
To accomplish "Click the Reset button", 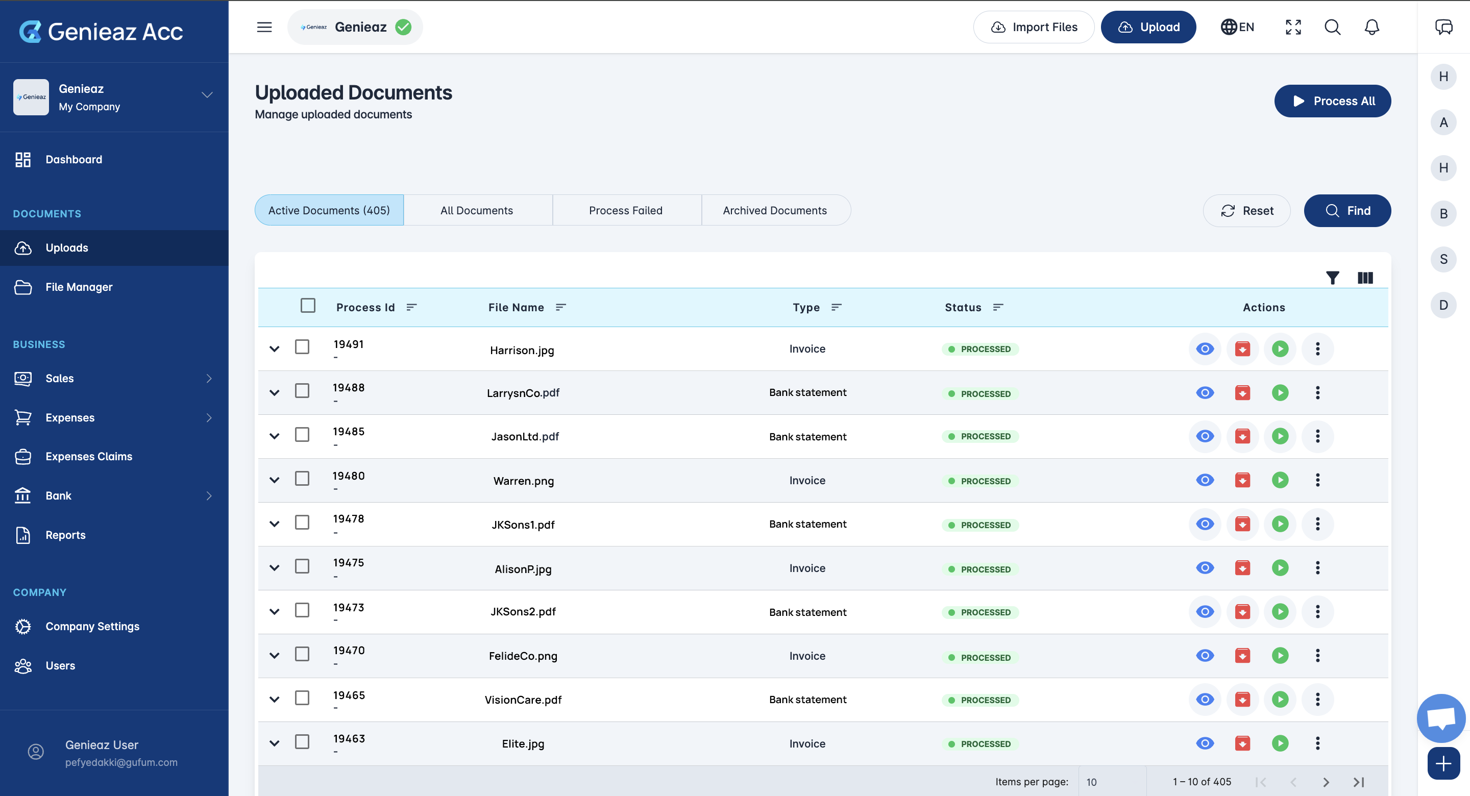I will (1246, 211).
